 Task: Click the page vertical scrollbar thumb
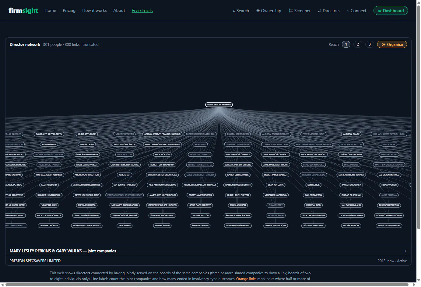pos(419,117)
